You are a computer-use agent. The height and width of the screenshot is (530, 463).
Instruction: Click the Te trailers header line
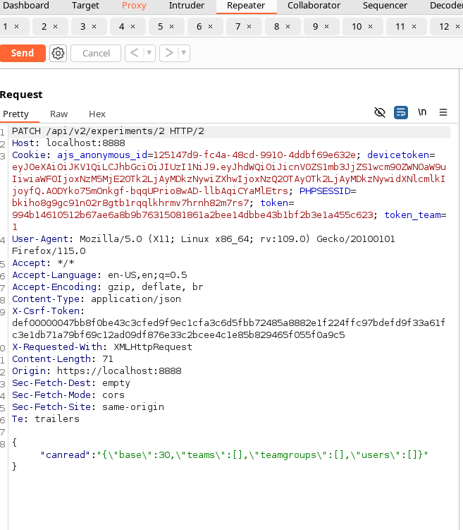tap(46, 419)
